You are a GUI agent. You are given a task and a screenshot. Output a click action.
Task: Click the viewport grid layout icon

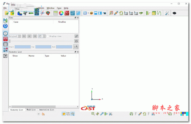point(85,13)
